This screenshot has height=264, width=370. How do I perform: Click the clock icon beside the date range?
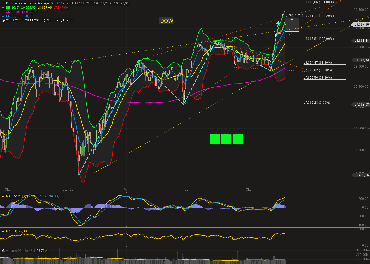[3, 20]
